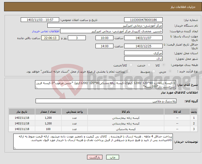Click the general need description text area
The width and height of the screenshot is (202, 164).
point(105,85)
